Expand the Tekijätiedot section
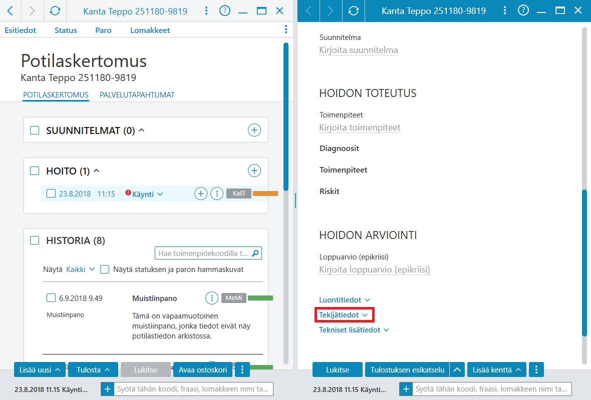Viewport: 591px width, 400px height. 344,315
